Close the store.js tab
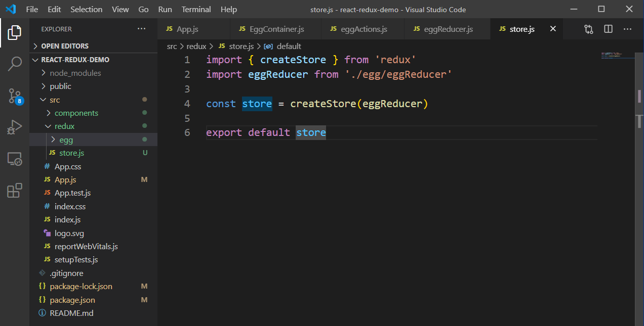644x326 pixels. [553, 29]
